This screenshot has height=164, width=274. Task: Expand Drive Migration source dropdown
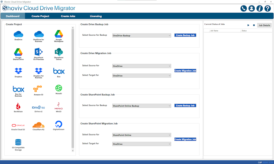coord(142,66)
